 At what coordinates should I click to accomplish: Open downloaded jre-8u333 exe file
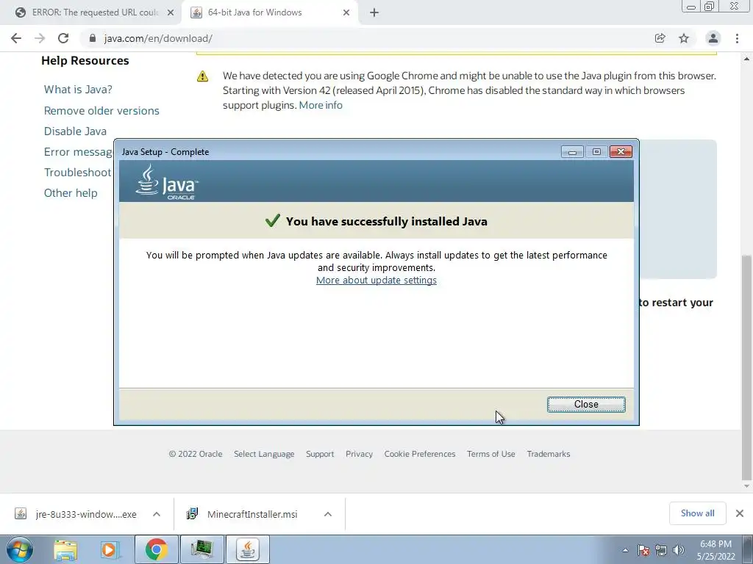click(x=76, y=514)
